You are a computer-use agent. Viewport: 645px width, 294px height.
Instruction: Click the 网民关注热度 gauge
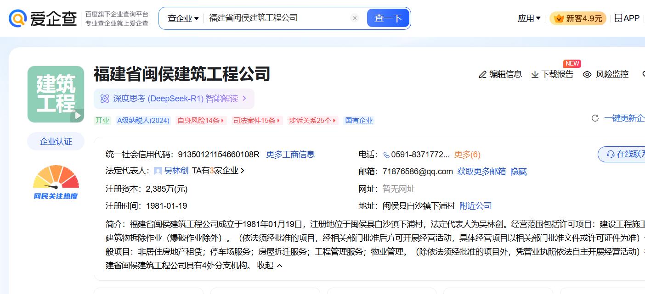[56, 183]
